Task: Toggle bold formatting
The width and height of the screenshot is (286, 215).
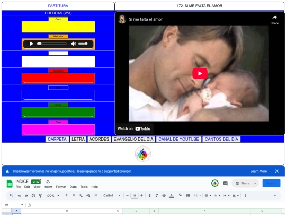Action: 149,195
